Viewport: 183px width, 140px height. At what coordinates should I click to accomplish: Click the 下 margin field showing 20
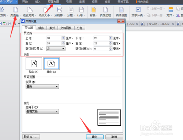(101, 38)
